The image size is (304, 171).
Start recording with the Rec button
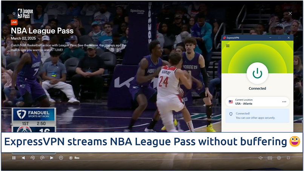click(74, 158)
